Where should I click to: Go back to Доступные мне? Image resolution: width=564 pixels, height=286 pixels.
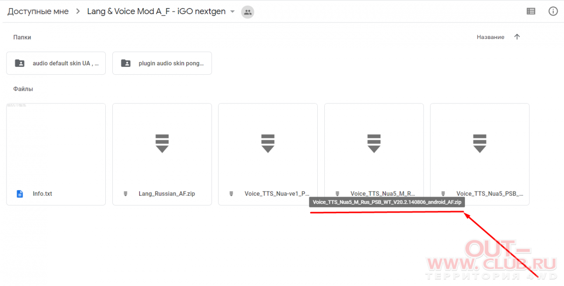[x=38, y=11]
